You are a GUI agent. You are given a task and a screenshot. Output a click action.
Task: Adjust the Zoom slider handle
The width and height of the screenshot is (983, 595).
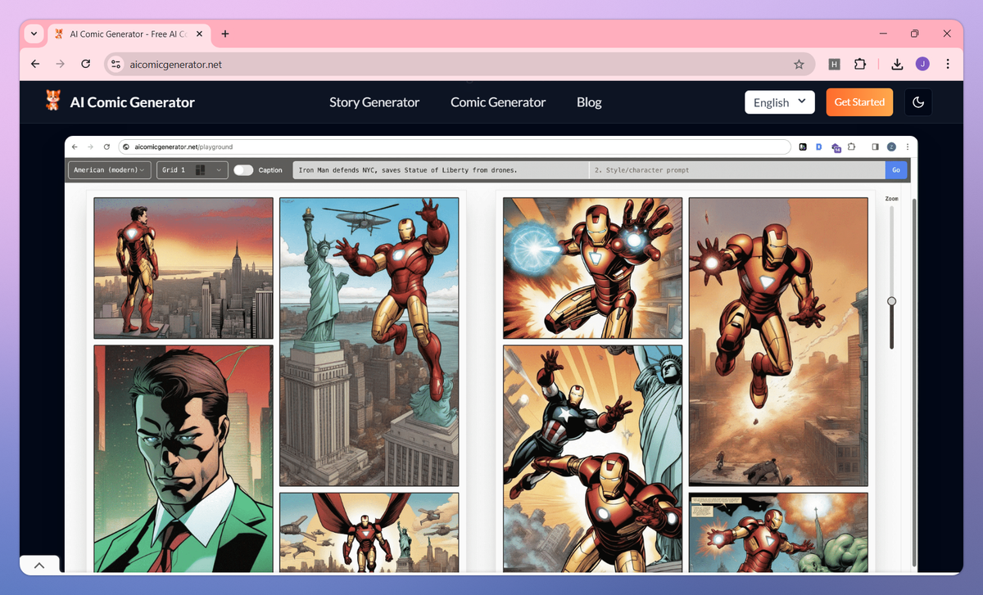coord(891,300)
